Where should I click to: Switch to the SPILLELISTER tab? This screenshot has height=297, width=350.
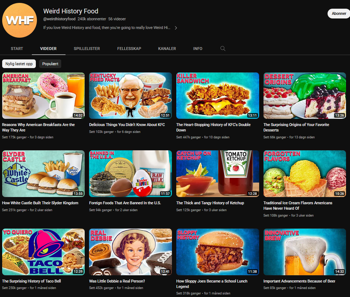(87, 49)
